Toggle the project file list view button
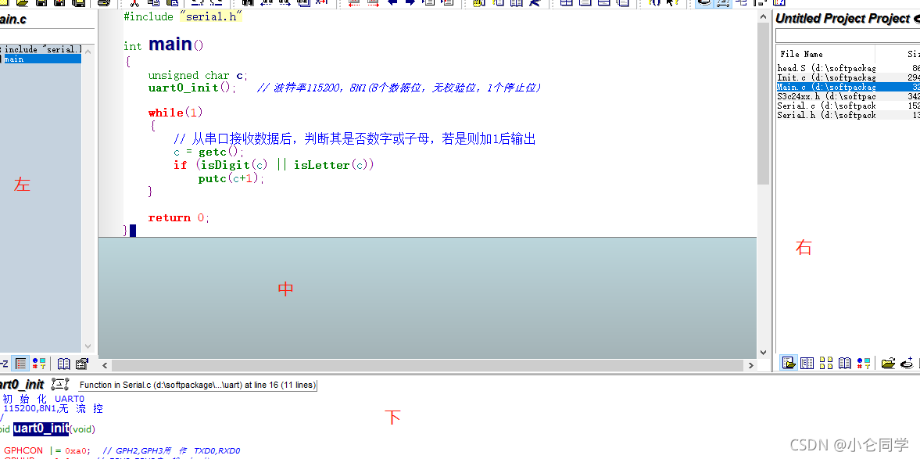Image resolution: width=920 pixels, height=459 pixels. [x=789, y=363]
